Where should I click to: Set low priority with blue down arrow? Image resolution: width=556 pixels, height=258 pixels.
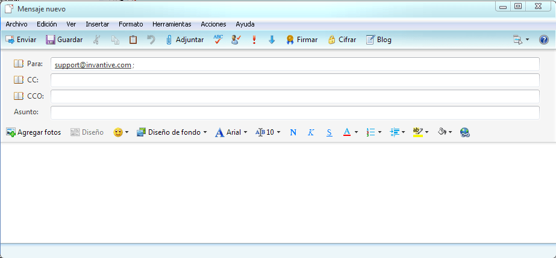pos(272,40)
